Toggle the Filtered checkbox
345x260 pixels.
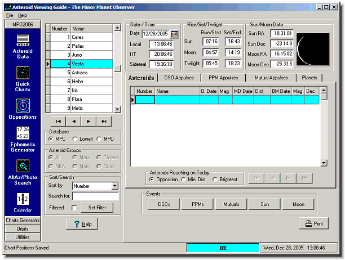(x=74, y=208)
